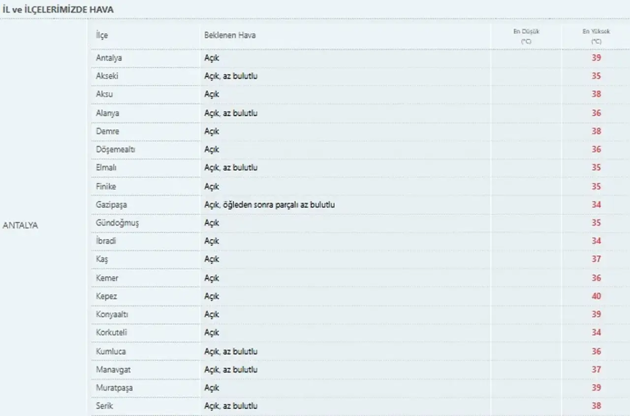Open the Alanya district forecast

107,113
